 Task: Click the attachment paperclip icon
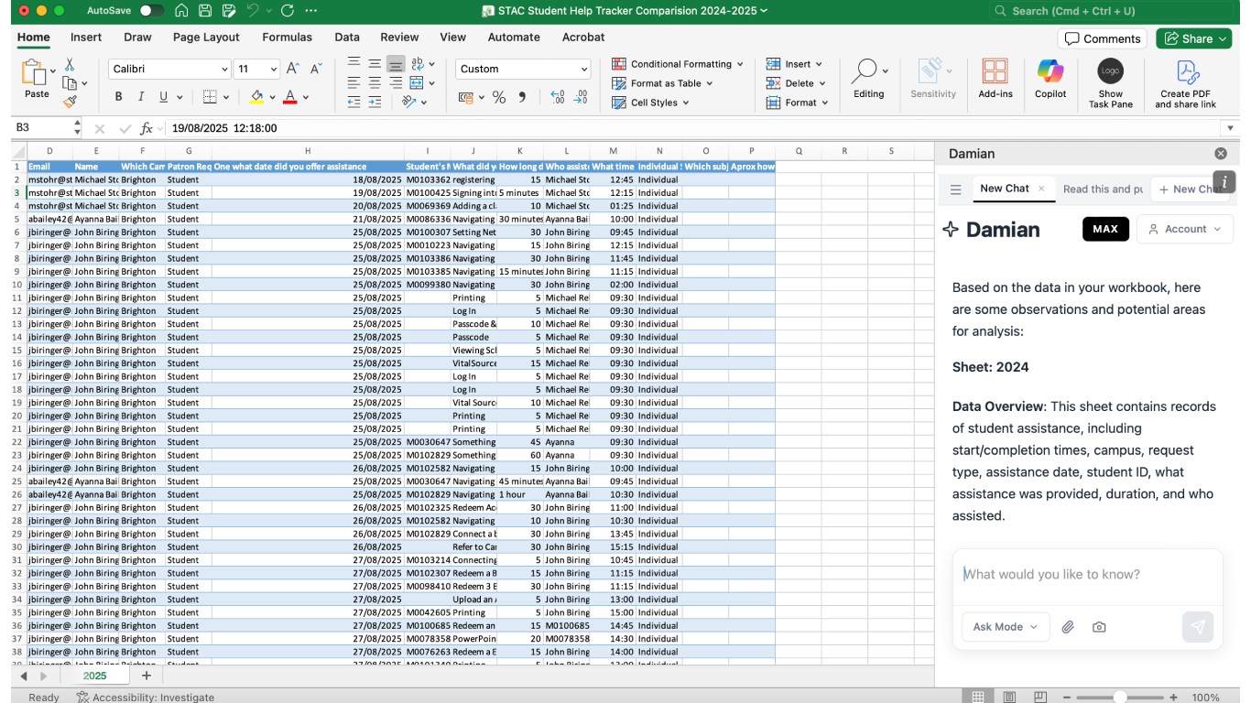pos(1067,627)
